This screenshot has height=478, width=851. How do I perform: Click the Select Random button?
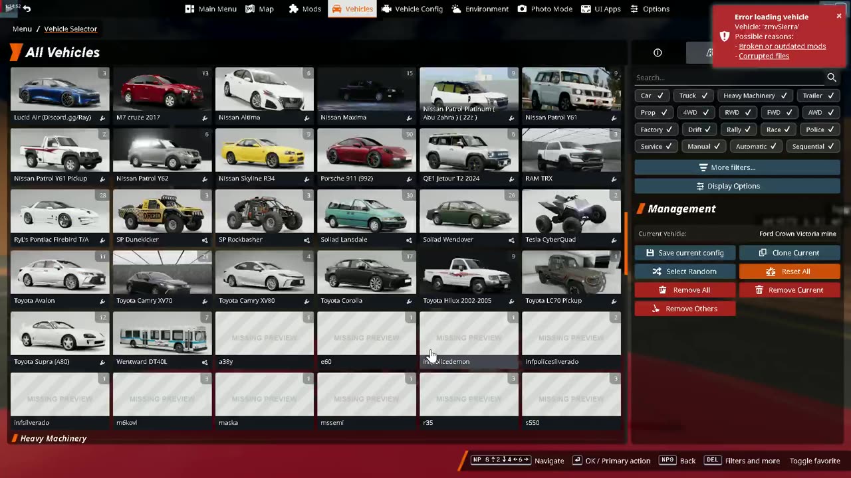[685, 272]
